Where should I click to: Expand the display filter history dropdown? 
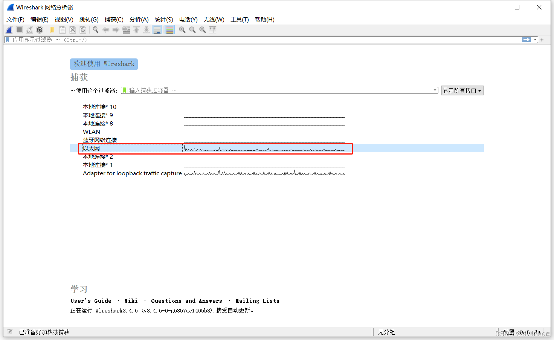point(535,40)
